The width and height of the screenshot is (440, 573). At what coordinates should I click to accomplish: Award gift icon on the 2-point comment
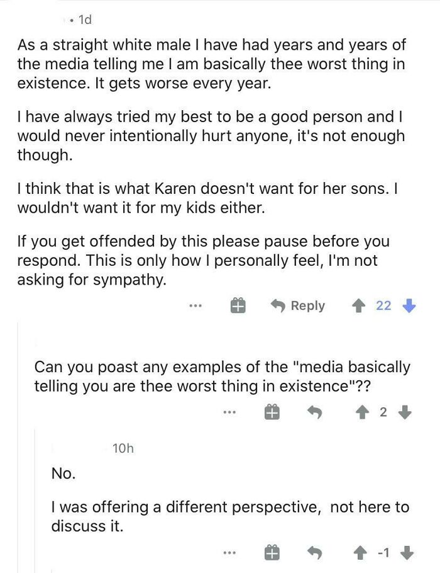coord(271,413)
